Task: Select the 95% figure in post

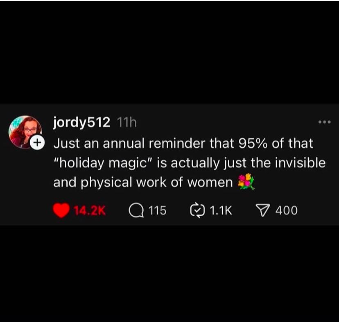Action: pyautogui.click(x=253, y=143)
